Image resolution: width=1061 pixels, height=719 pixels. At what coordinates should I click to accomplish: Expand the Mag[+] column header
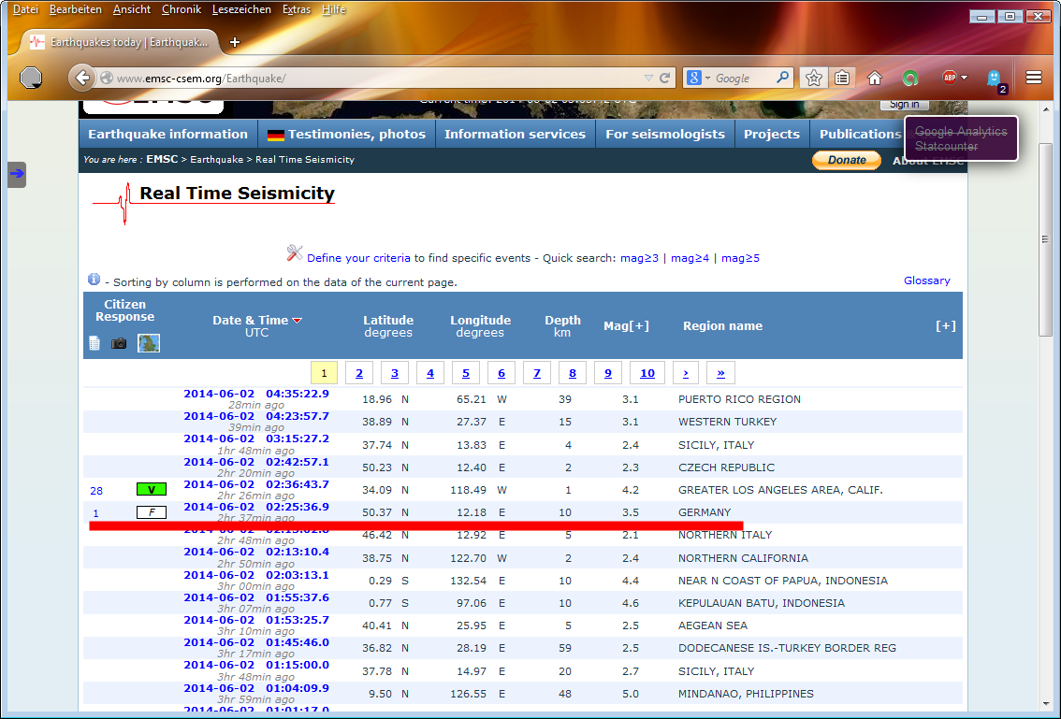coord(626,326)
